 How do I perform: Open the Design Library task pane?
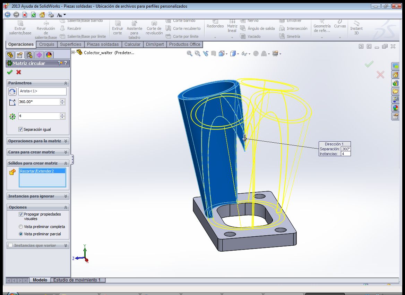395,83
